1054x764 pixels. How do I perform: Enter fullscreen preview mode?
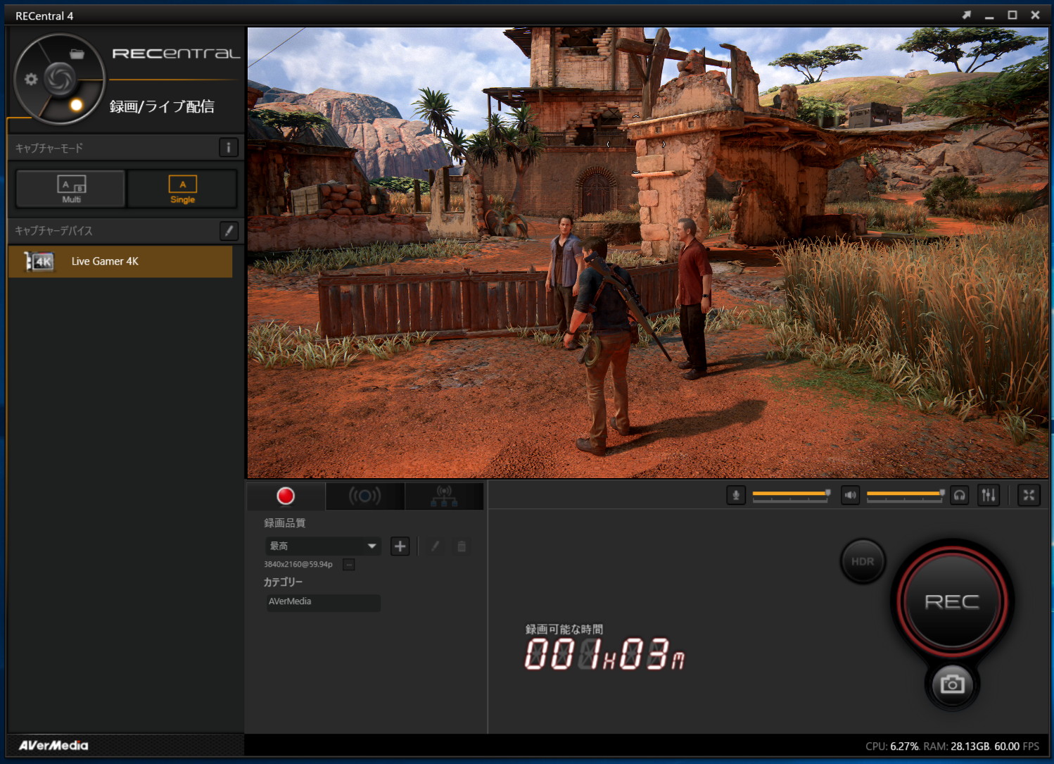coord(1029,495)
